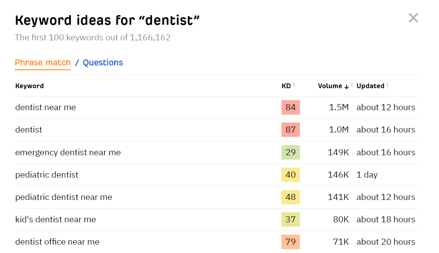Click "emergency dentist near me" keyword
The image size is (439, 253).
pyautogui.click(x=68, y=152)
